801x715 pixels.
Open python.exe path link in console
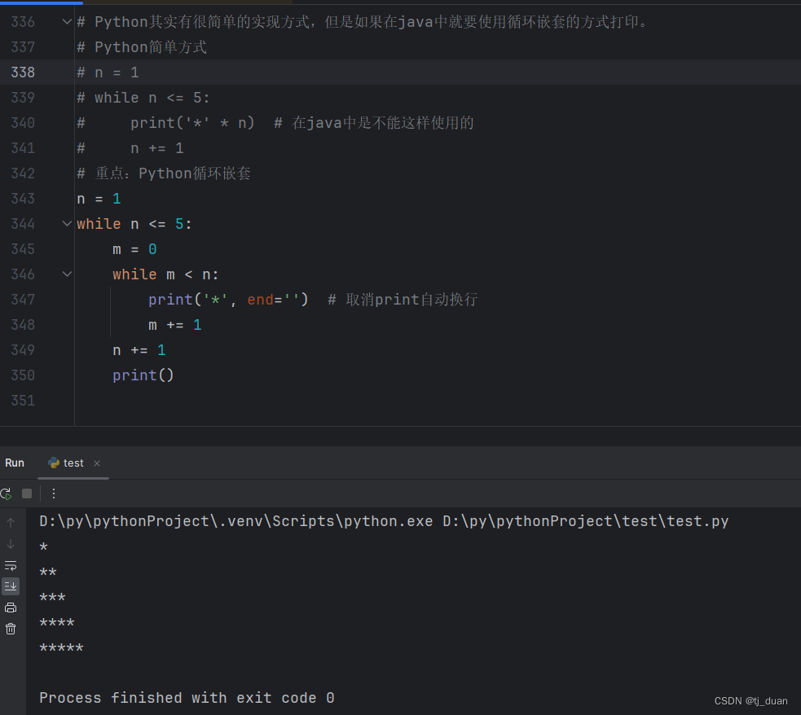point(236,521)
